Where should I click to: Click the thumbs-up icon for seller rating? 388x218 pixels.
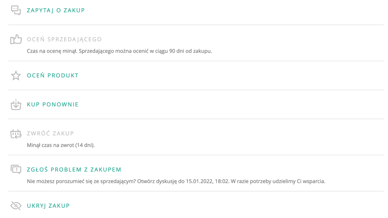coord(16,39)
